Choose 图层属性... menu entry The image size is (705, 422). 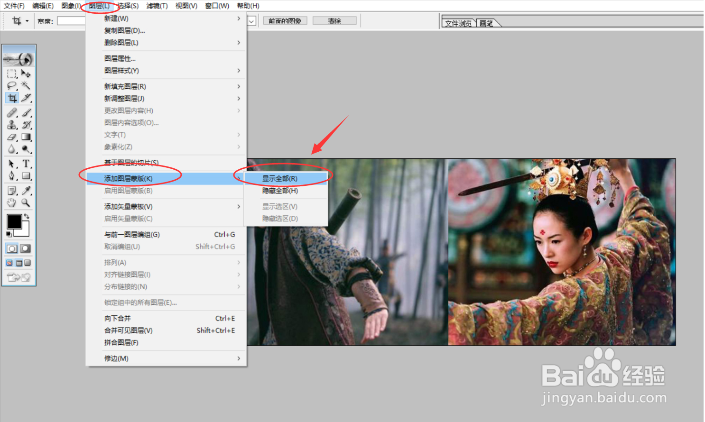(x=166, y=58)
